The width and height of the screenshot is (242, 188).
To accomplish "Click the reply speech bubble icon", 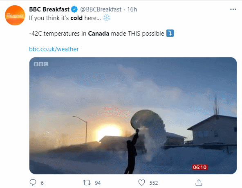I will tap(33, 182).
